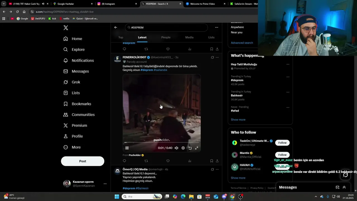
Task: Switch to People search tab
Action: (166, 37)
